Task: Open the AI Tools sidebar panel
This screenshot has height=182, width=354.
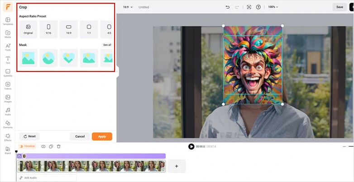Action: 8,47
